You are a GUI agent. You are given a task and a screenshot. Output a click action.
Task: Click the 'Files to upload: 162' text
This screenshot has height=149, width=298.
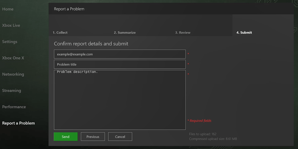tap(203, 134)
